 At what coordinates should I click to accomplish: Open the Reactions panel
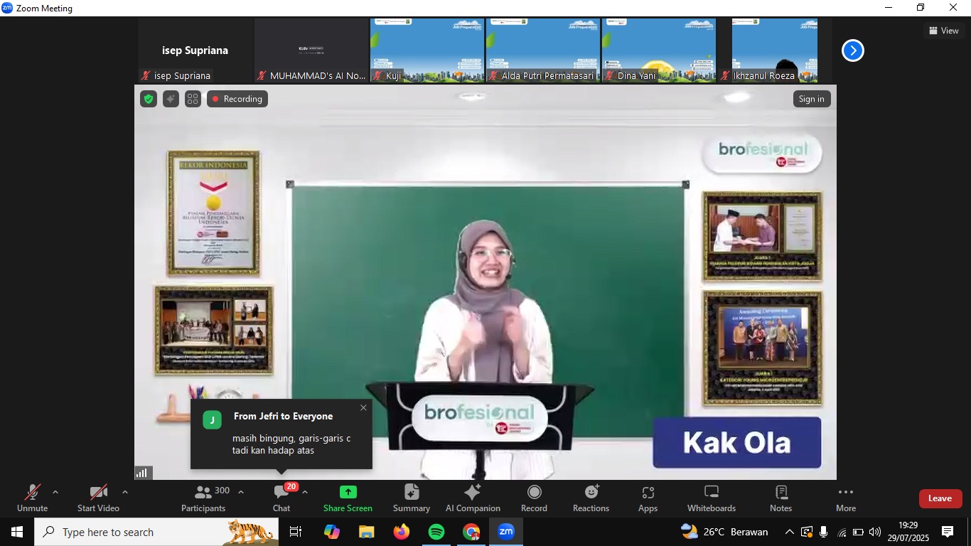[591, 498]
